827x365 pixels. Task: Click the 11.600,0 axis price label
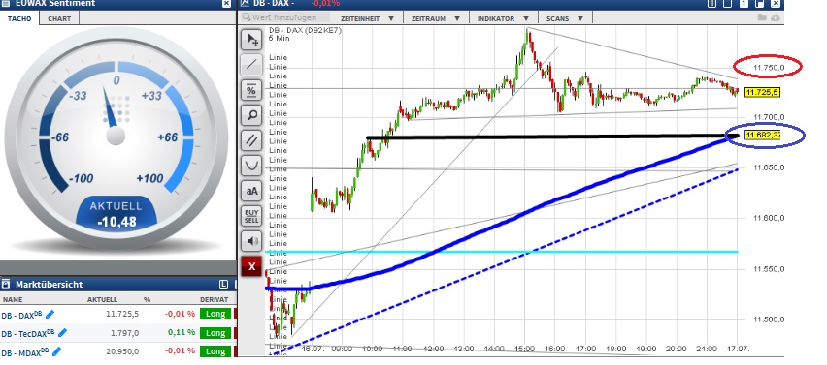[x=769, y=218]
